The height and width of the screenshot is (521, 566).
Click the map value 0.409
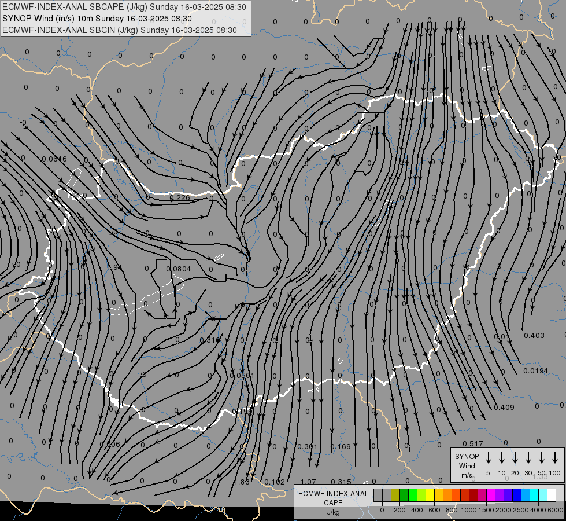(504, 407)
